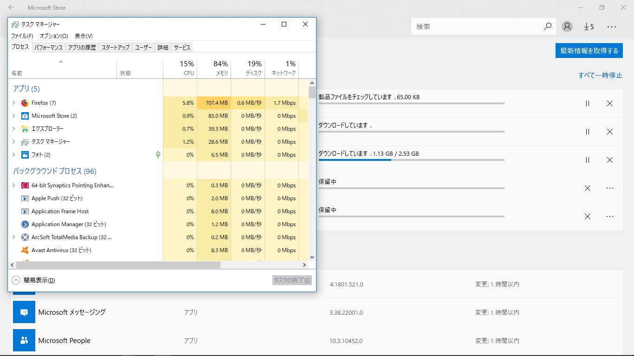
Task: Cancel the 製品ファイルをチェックしています download
Action: coord(610,103)
